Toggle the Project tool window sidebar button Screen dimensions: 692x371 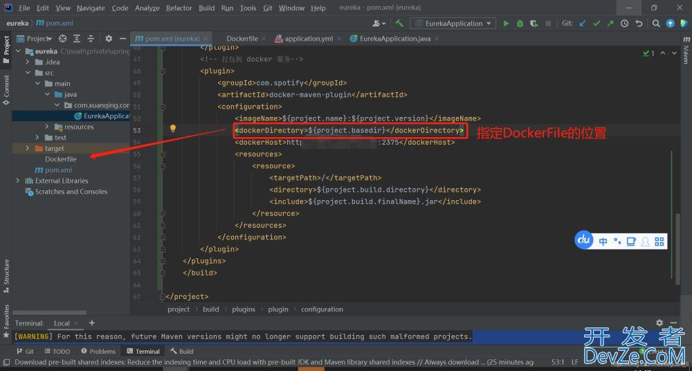(6, 49)
